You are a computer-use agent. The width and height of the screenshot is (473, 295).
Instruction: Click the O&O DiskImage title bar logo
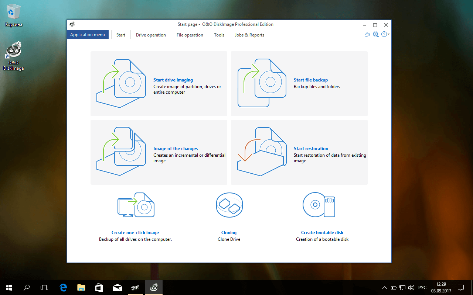pyautogui.click(x=72, y=24)
